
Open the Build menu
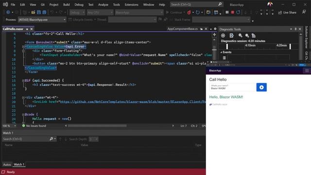(x=66, y=4)
